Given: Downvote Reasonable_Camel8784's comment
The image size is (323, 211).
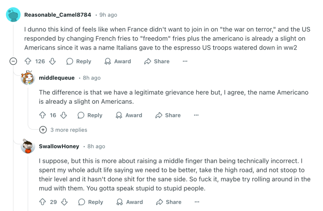Looking at the screenshot, I should [52, 61].
